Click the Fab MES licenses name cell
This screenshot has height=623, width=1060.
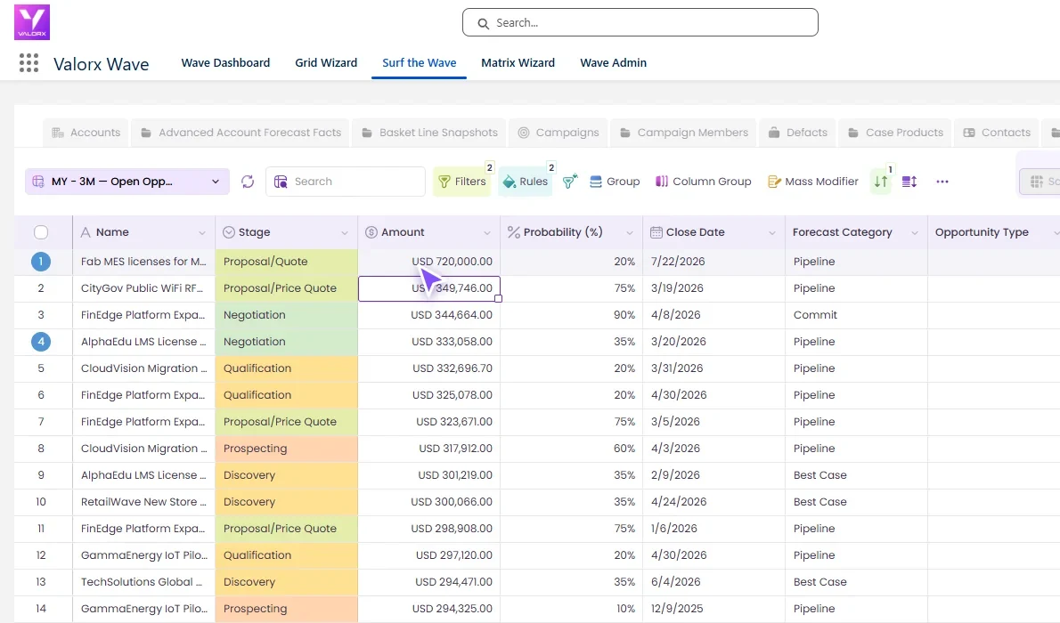pyautogui.click(x=143, y=262)
